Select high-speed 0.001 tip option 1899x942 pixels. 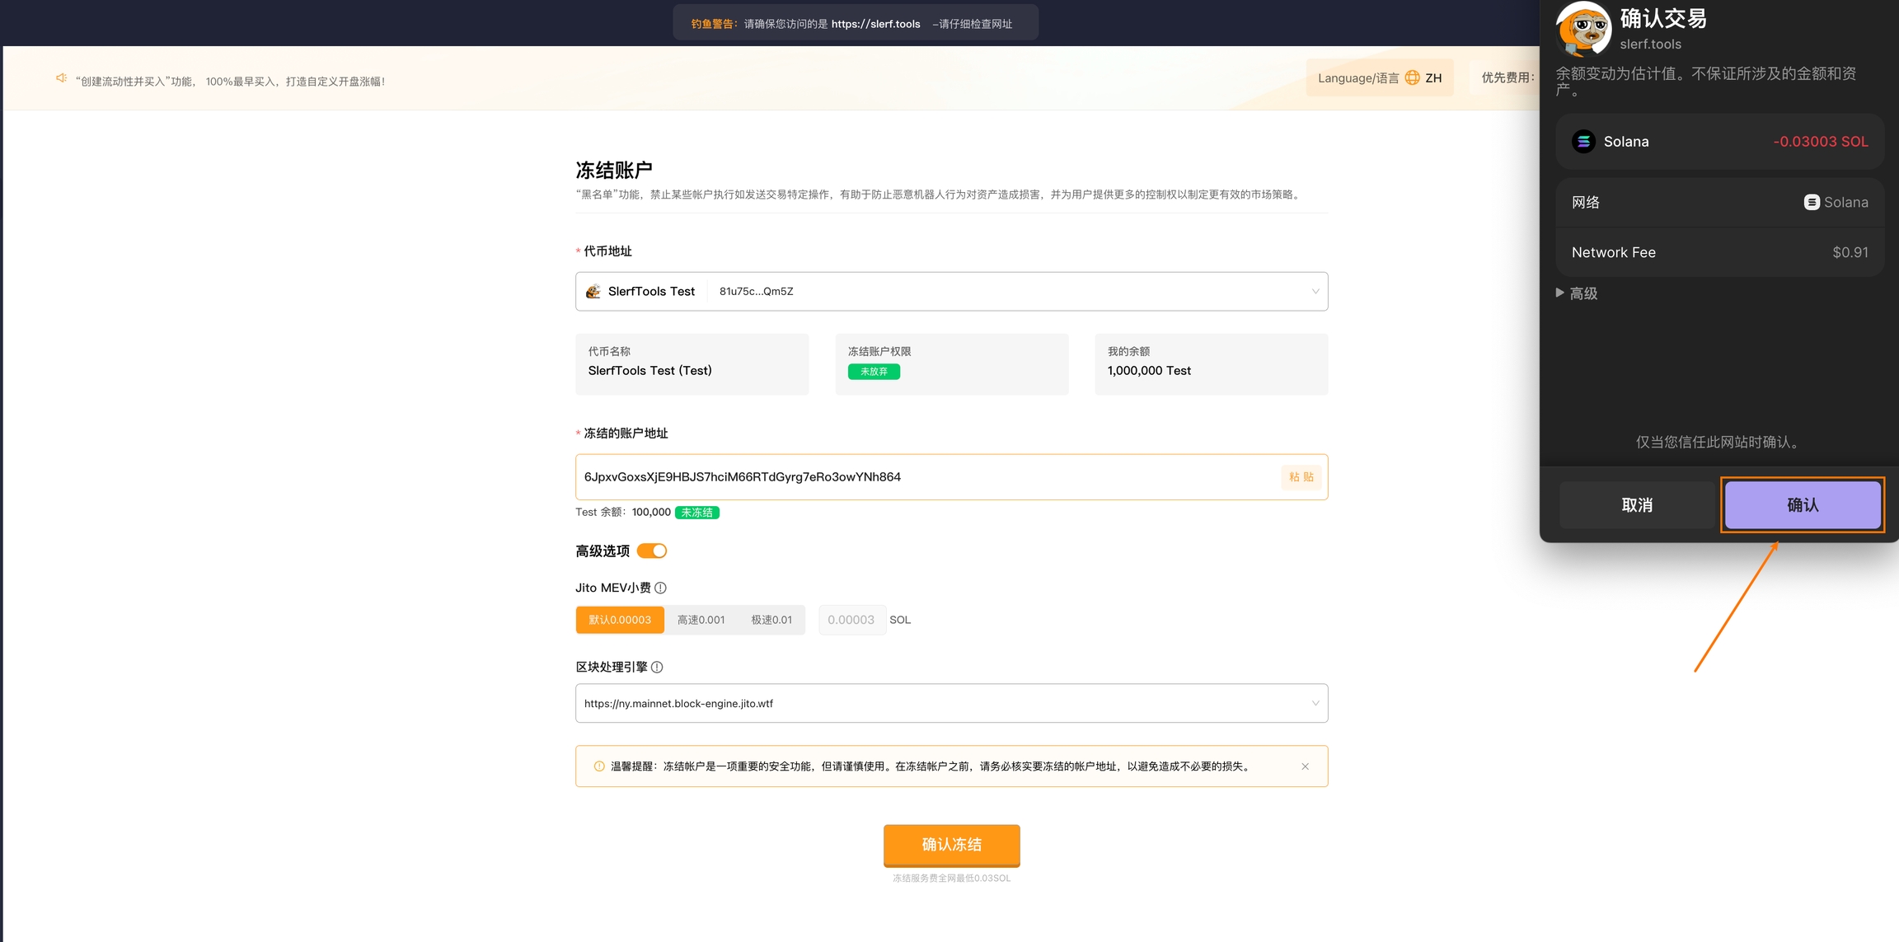701,620
